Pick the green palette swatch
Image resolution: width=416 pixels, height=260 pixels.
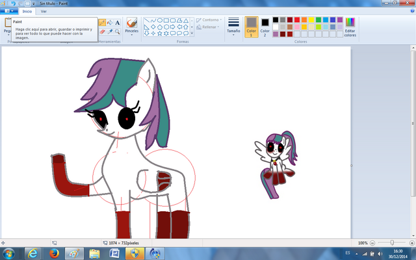tap(318, 19)
